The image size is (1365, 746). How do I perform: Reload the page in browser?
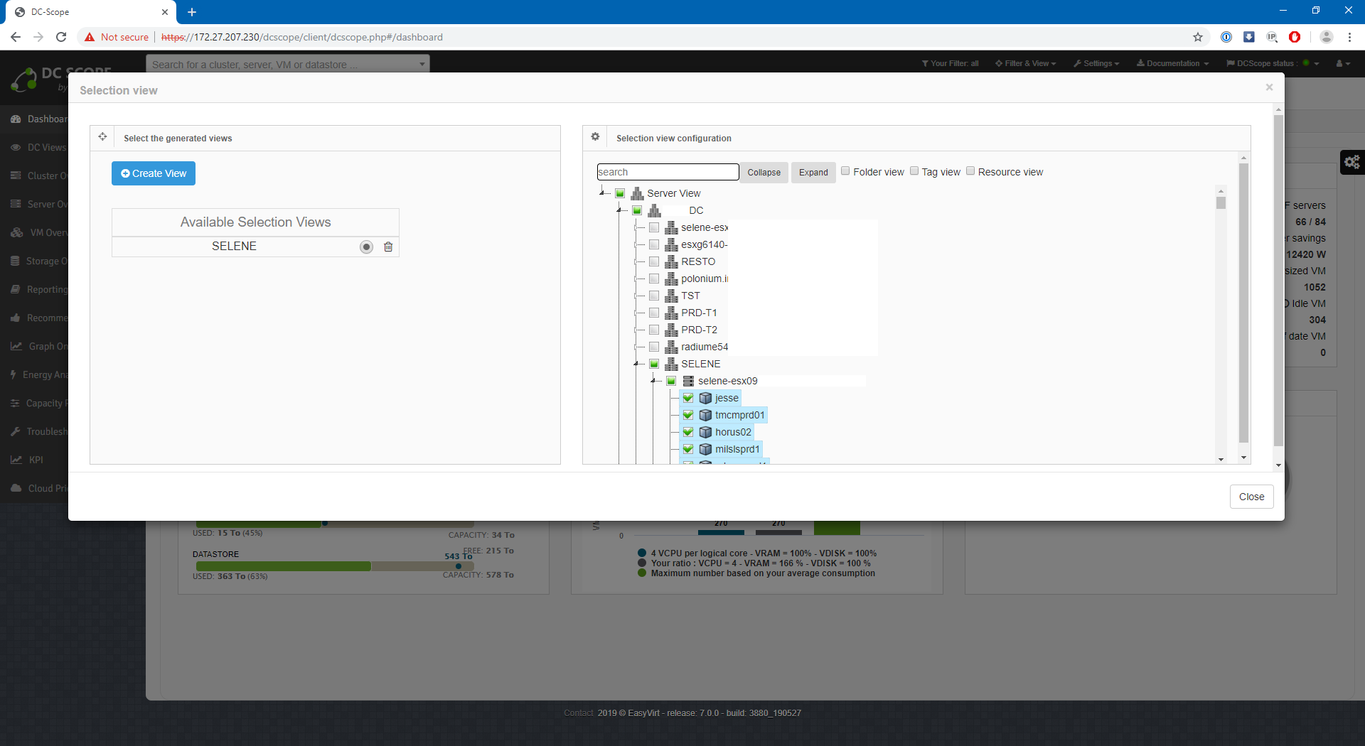pyautogui.click(x=61, y=37)
